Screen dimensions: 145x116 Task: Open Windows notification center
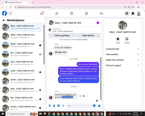click(x=141, y=114)
